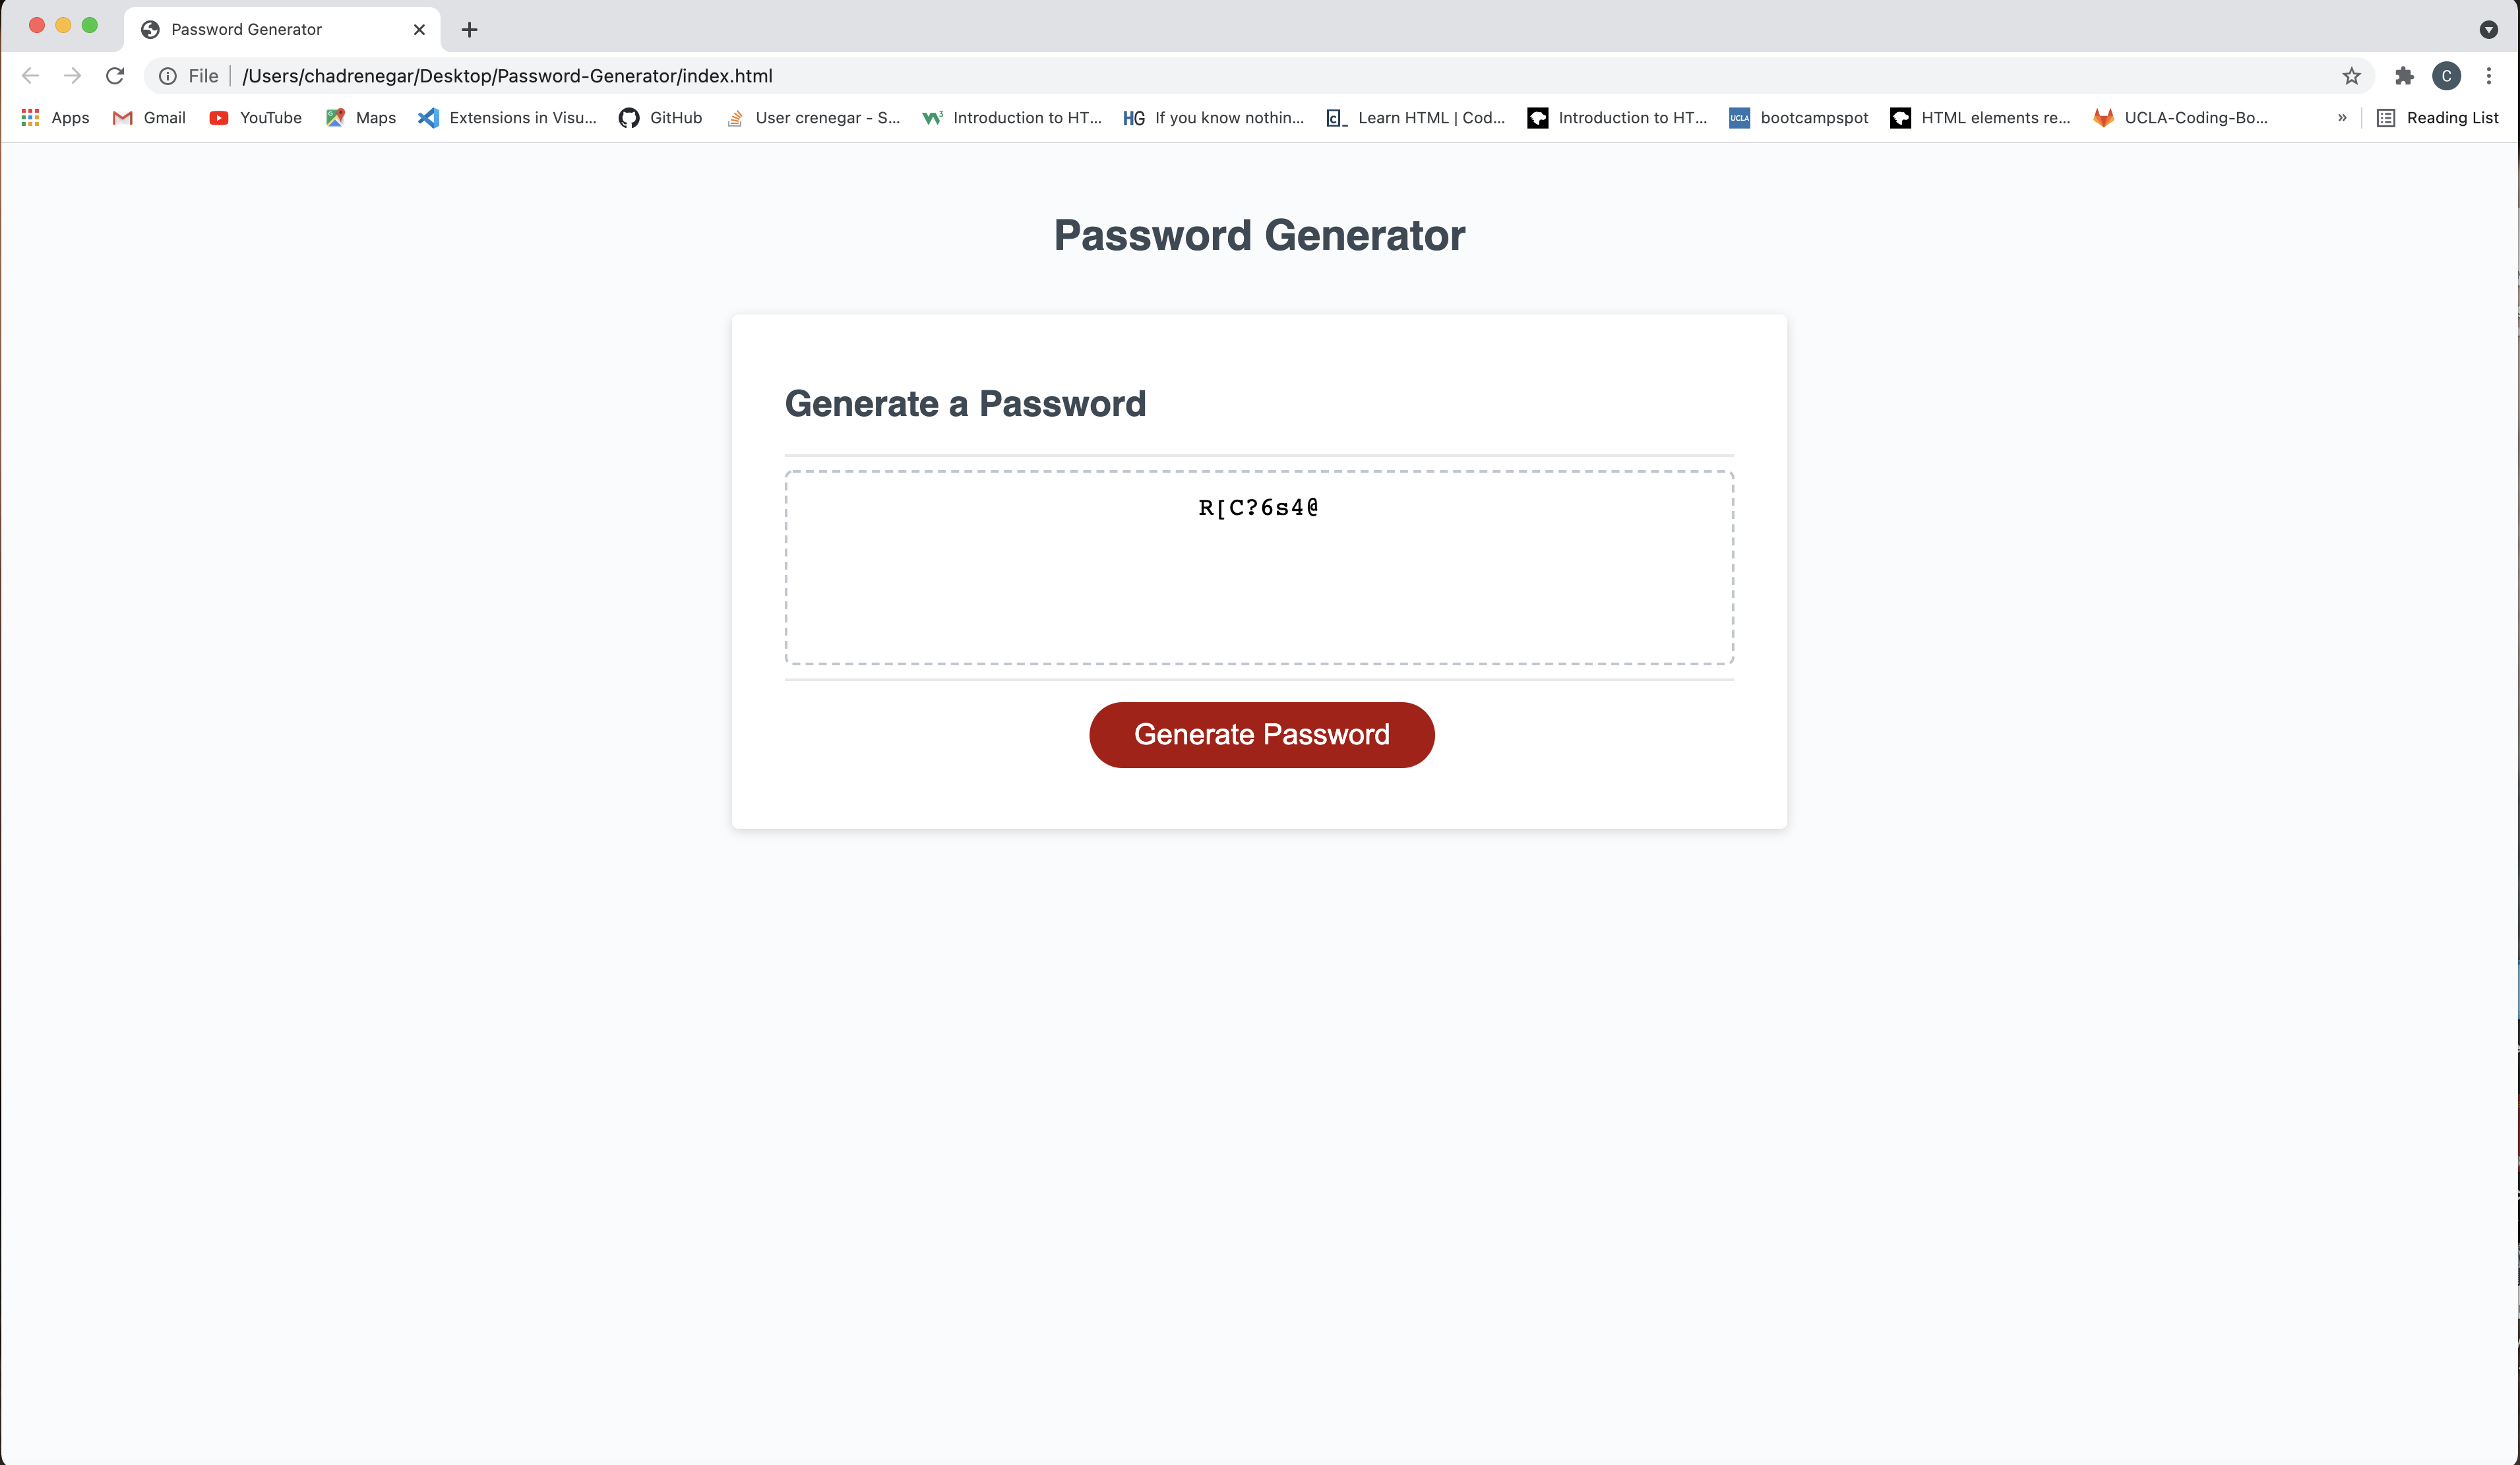2520x1465 pixels.
Task: Expand hidden bookmarks with the chevron
Action: coord(2341,118)
